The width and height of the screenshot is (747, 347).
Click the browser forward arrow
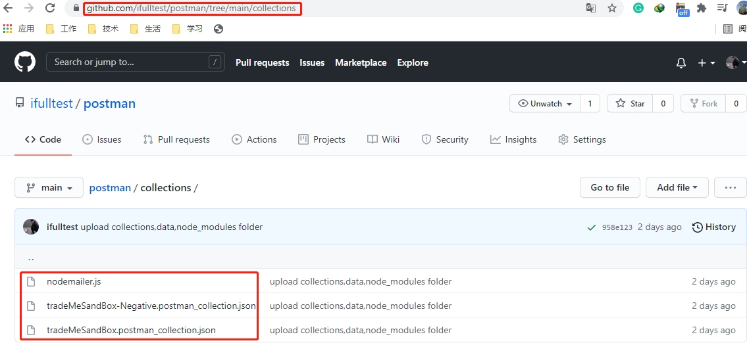28,8
